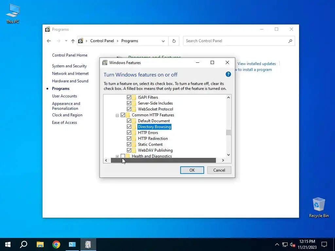Viewport: 335px width, 251px height.
Task: Uncheck the Common HTTP Features checkbox
Action: pos(123,115)
